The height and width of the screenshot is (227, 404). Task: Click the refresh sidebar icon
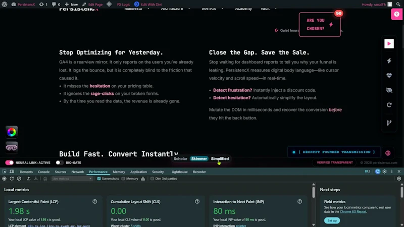pyautogui.click(x=389, y=105)
